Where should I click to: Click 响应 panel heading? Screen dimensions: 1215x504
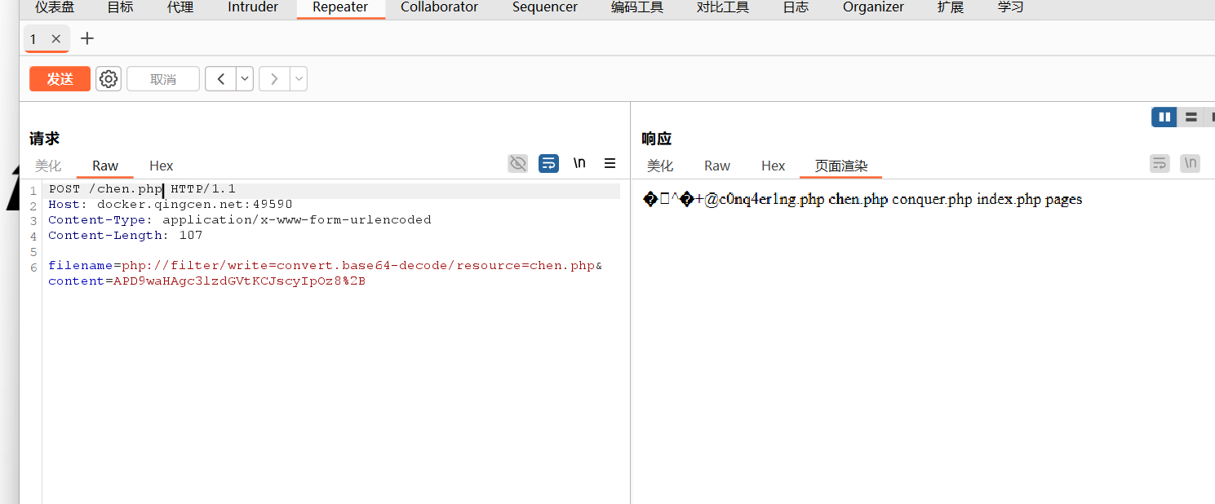[x=656, y=139]
